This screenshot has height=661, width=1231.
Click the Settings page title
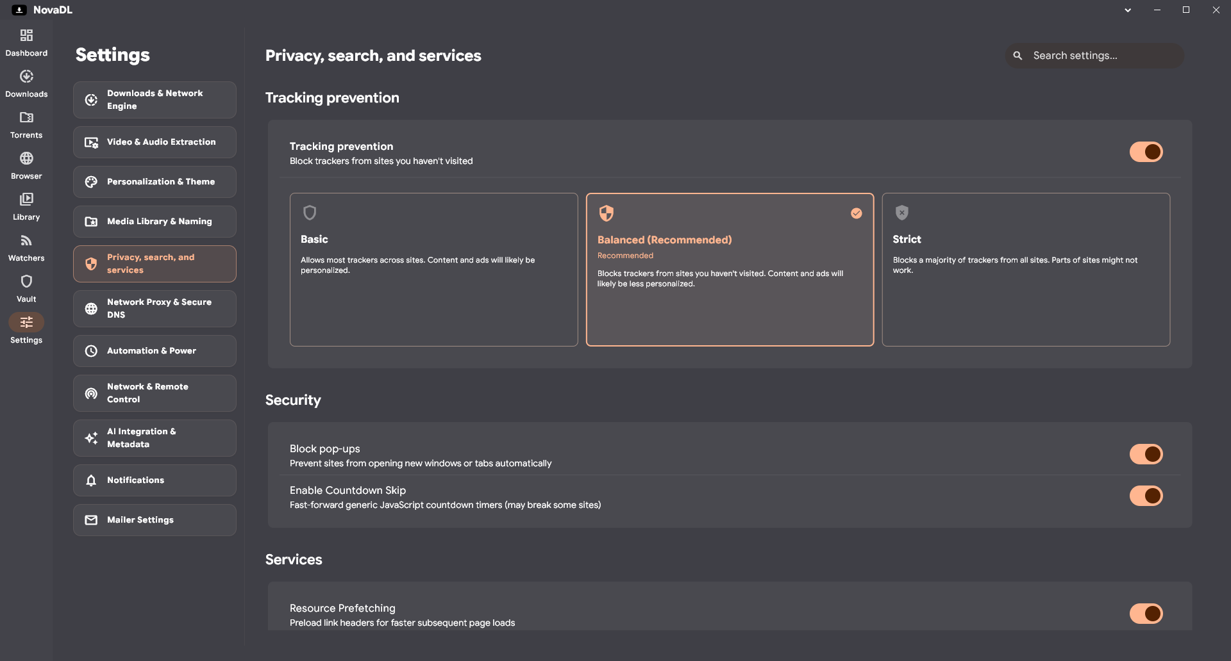(113, 55)
